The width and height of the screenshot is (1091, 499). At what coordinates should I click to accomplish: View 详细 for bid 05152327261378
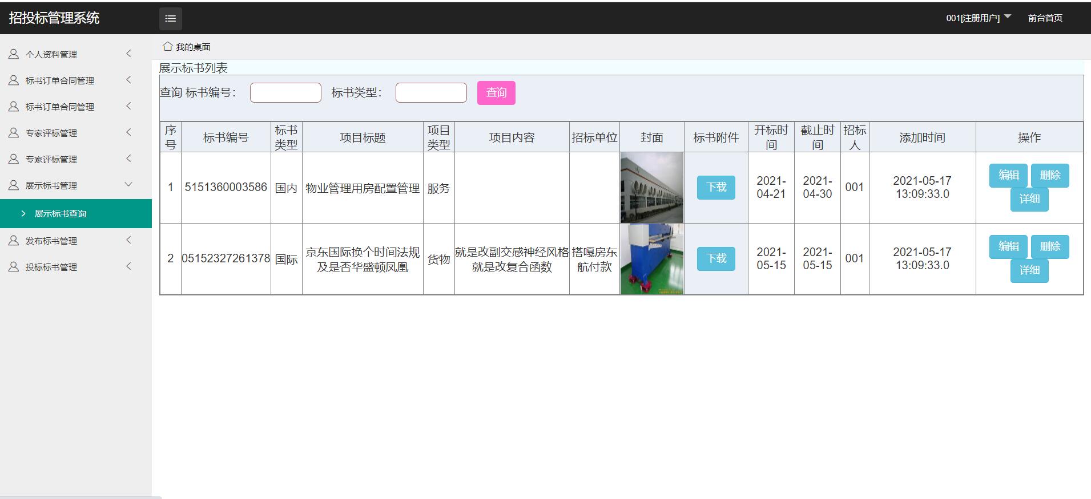[1029, 270]
